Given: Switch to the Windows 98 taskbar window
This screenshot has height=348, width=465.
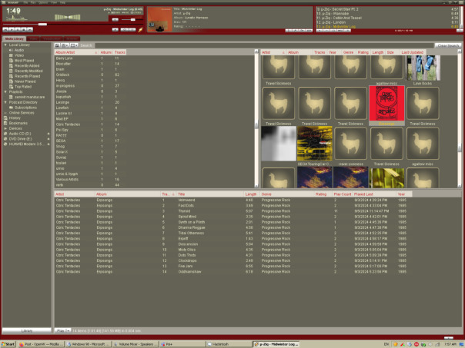Looking at the screenshot, I should click(x=89, y=344).
